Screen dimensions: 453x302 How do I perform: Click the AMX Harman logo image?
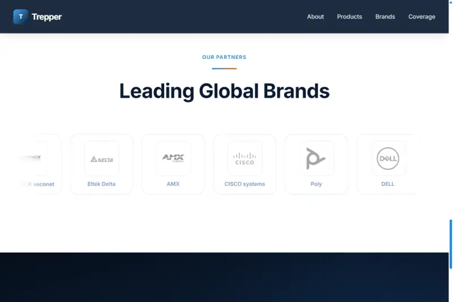173,158
